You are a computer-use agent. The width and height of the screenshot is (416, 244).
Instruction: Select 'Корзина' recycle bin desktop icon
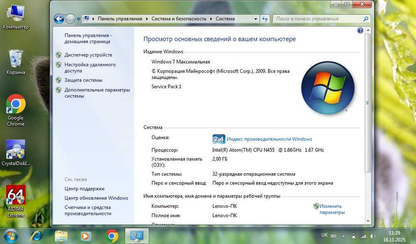pos(16,62)
